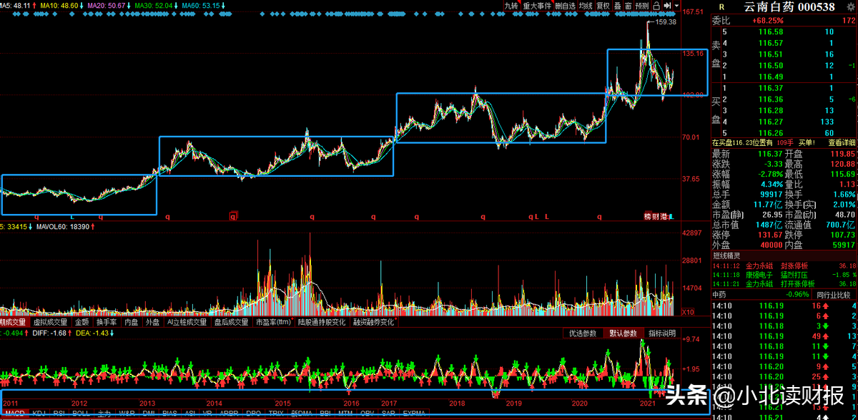Select the 融资融券变化 tab
This screenshot has height=420, width=858.
click(373, 323)
